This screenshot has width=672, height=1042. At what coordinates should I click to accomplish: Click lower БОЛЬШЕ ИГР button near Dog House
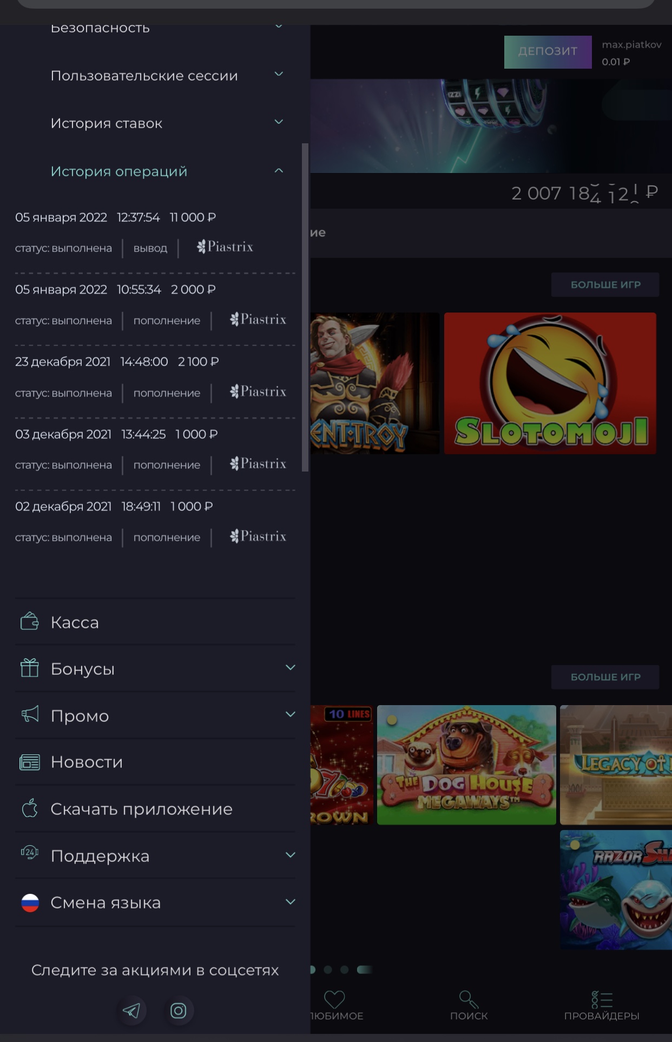point(605,677)
